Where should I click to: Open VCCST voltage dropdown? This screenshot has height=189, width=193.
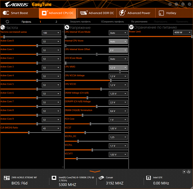(x=118, y=129)
